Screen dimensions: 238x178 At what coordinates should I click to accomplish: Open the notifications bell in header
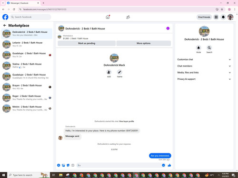(223, 17)
